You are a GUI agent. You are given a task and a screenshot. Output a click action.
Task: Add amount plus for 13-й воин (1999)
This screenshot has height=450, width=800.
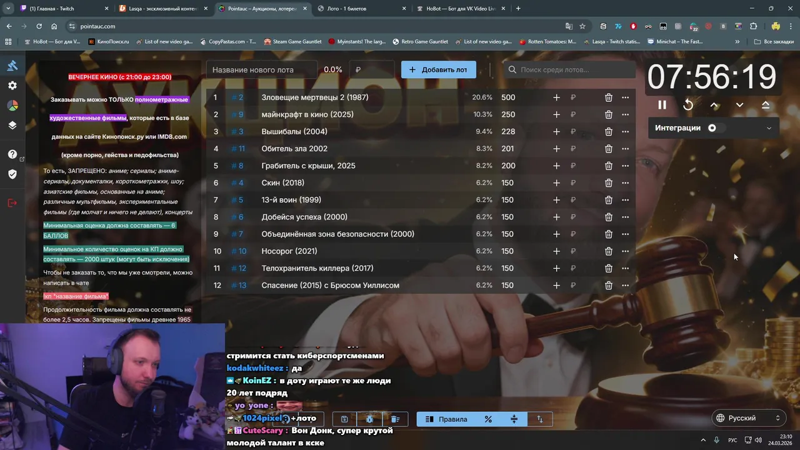click(x=556, y=200)
